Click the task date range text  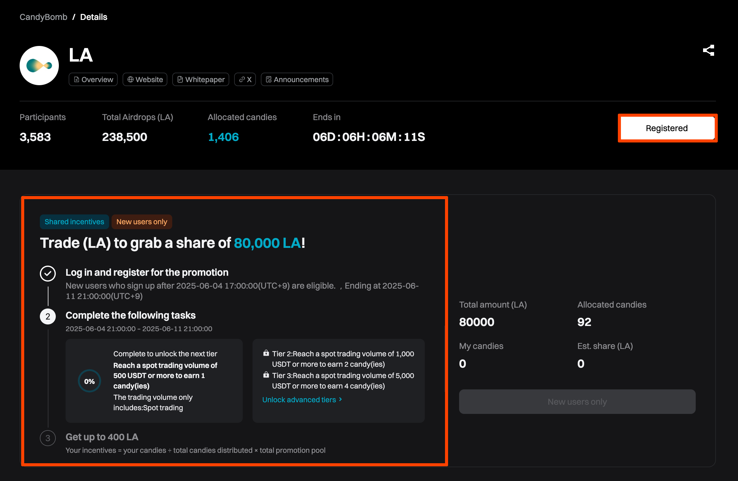pyautogui.click(x=139, y=328)
